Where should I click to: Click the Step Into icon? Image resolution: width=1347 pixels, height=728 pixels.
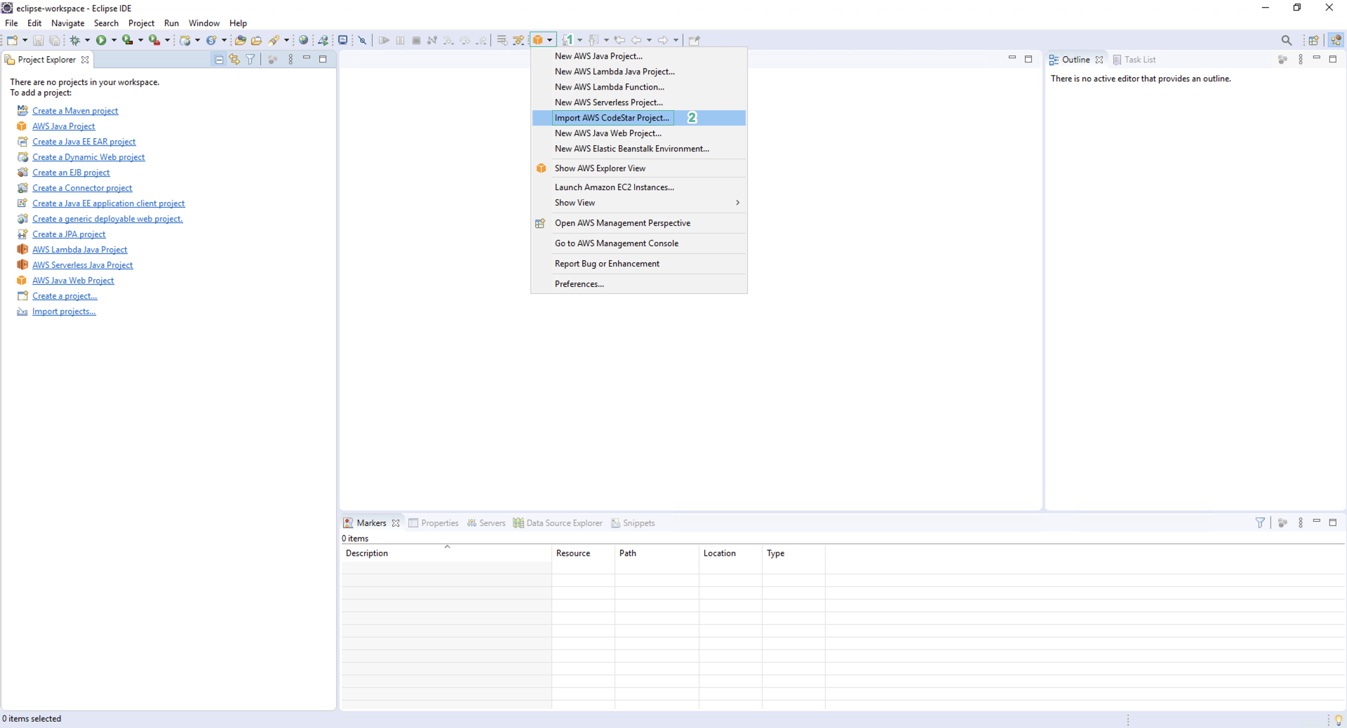pos(448,40)
